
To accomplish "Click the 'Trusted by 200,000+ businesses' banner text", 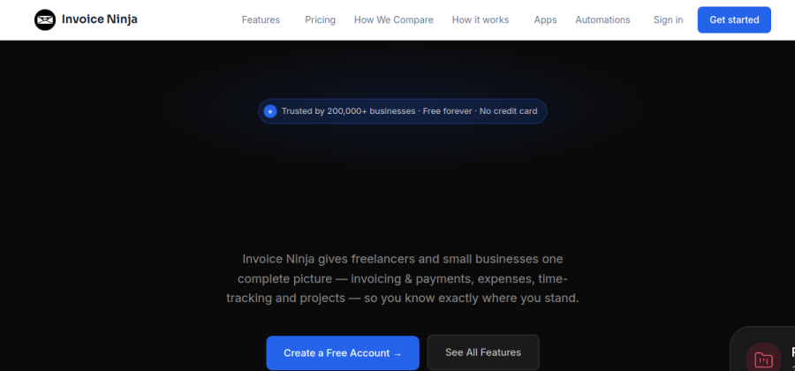I will tap(409, 111).
